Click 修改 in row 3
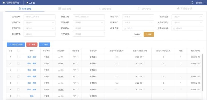Viewport: 207px width, 100px height. [29, 70]
